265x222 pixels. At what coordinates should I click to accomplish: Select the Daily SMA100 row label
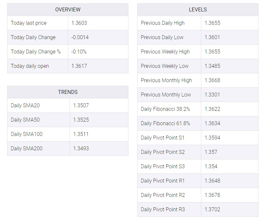[27, 134]
